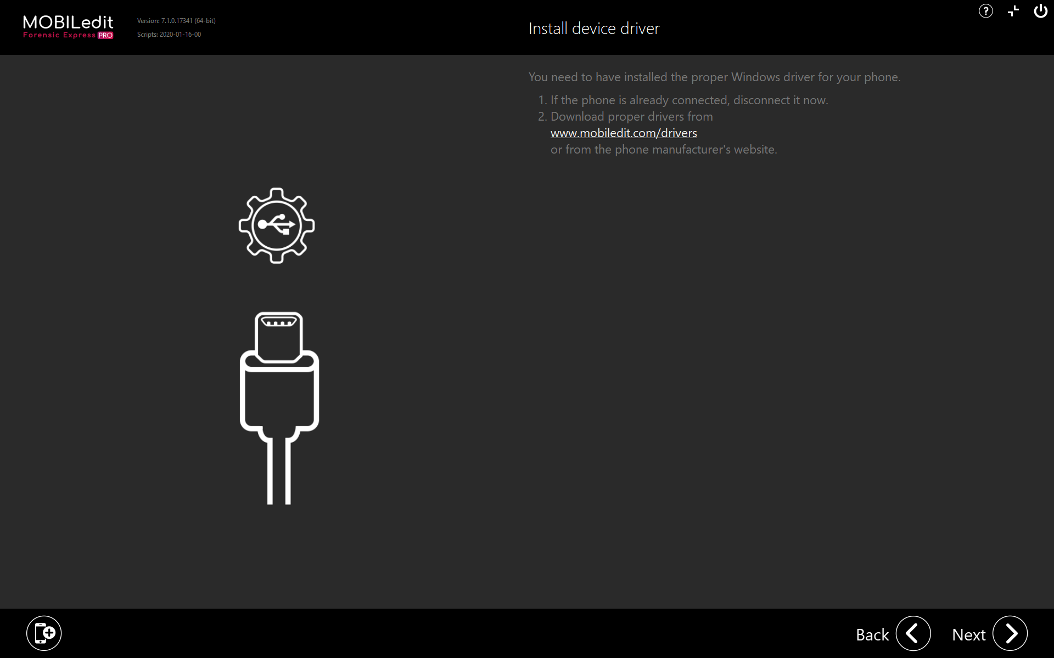1054x658 pixels.
Task: Click the USB driver gear icon
Action: (277, 225)
